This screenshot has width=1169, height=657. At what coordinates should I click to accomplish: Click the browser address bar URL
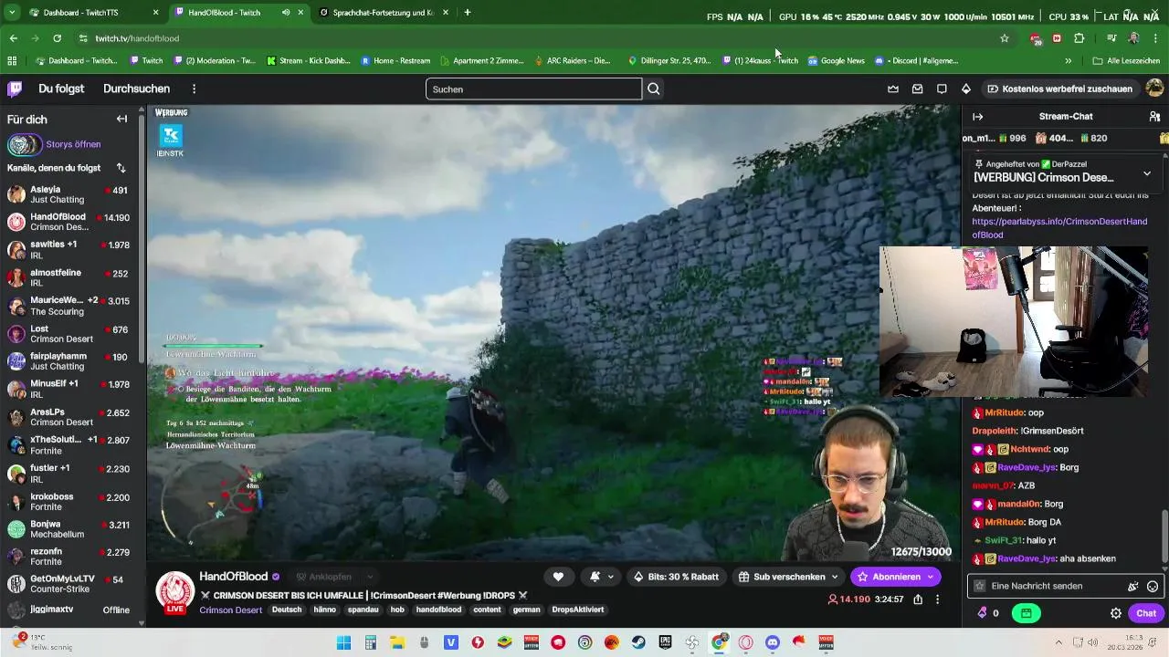point(137,38)
